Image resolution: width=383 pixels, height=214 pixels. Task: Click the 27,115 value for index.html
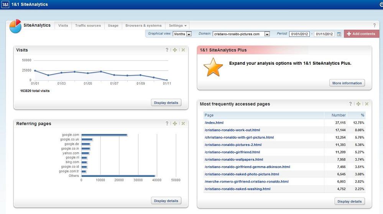(340, 123)
